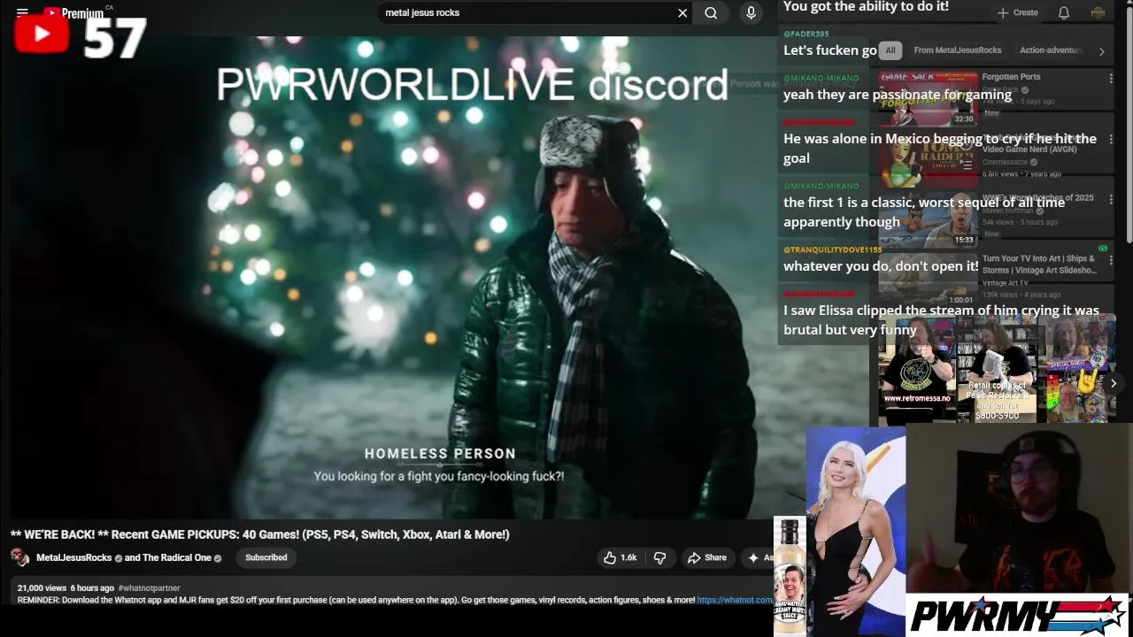This screenshot has height=637, width=1133.
Task: Open the MetalJesusRocks channel name
Action: [x=74, y=557]
